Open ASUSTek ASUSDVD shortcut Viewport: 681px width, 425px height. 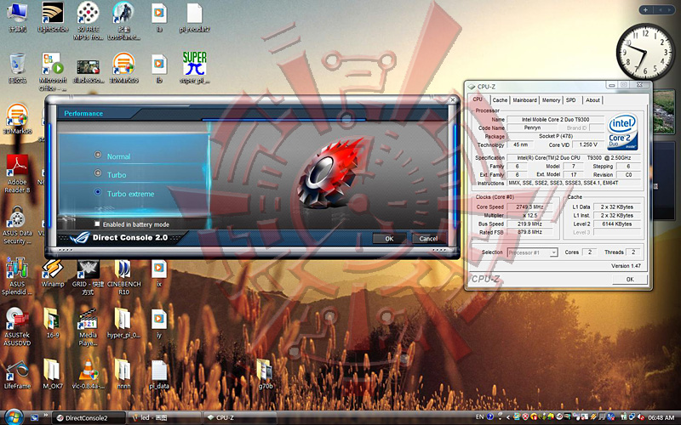17,327
